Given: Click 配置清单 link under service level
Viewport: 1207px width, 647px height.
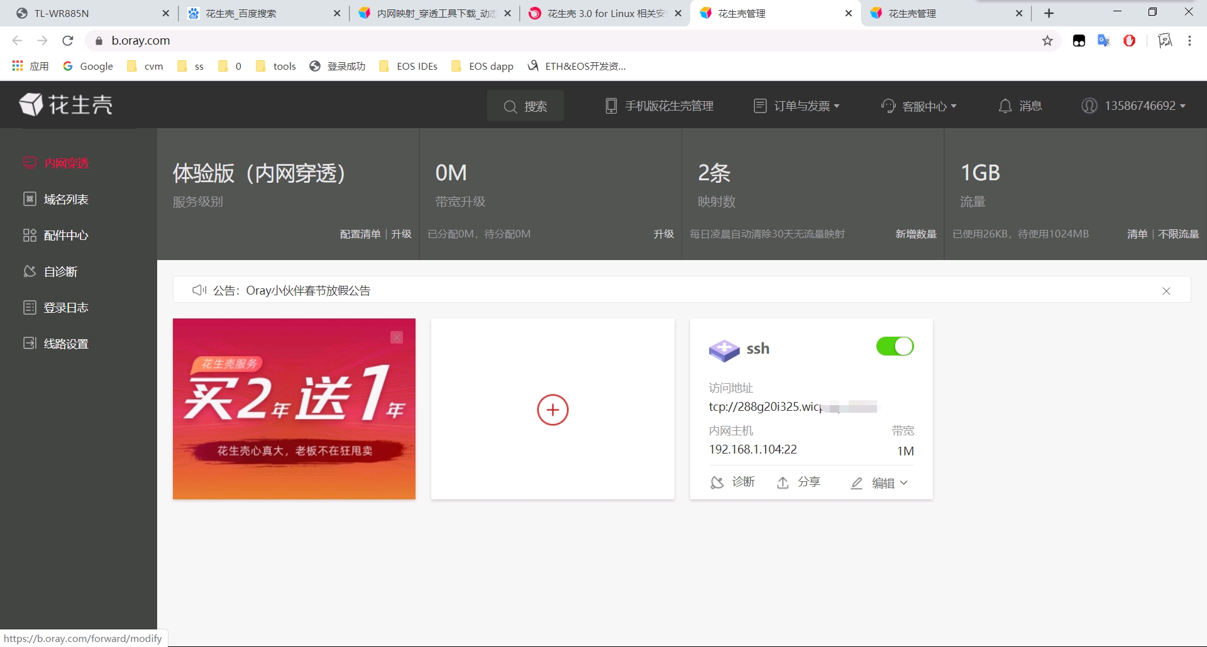Looking at the screenshot, I should click(360, 234).
